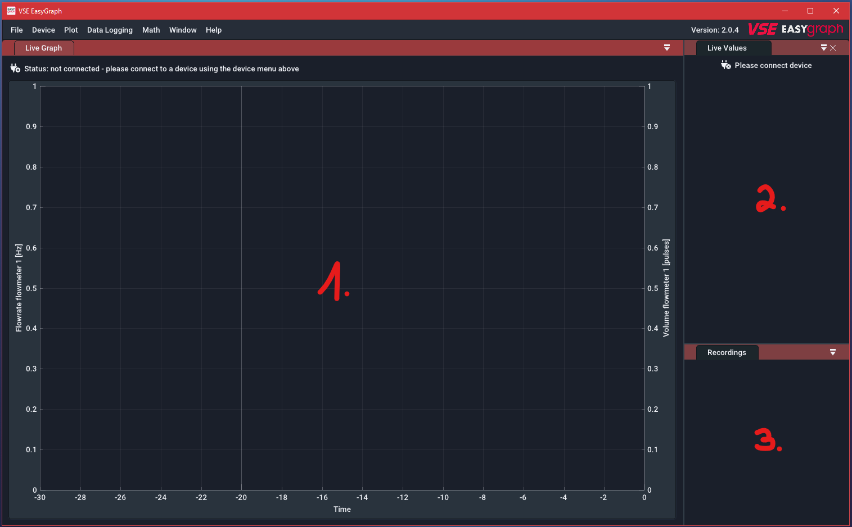
Task: Click the Please connect device text
Action: click(x=773, y=65)
